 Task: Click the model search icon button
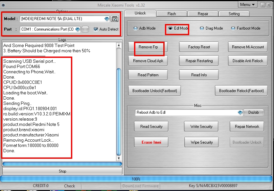[x=115, y=19]
